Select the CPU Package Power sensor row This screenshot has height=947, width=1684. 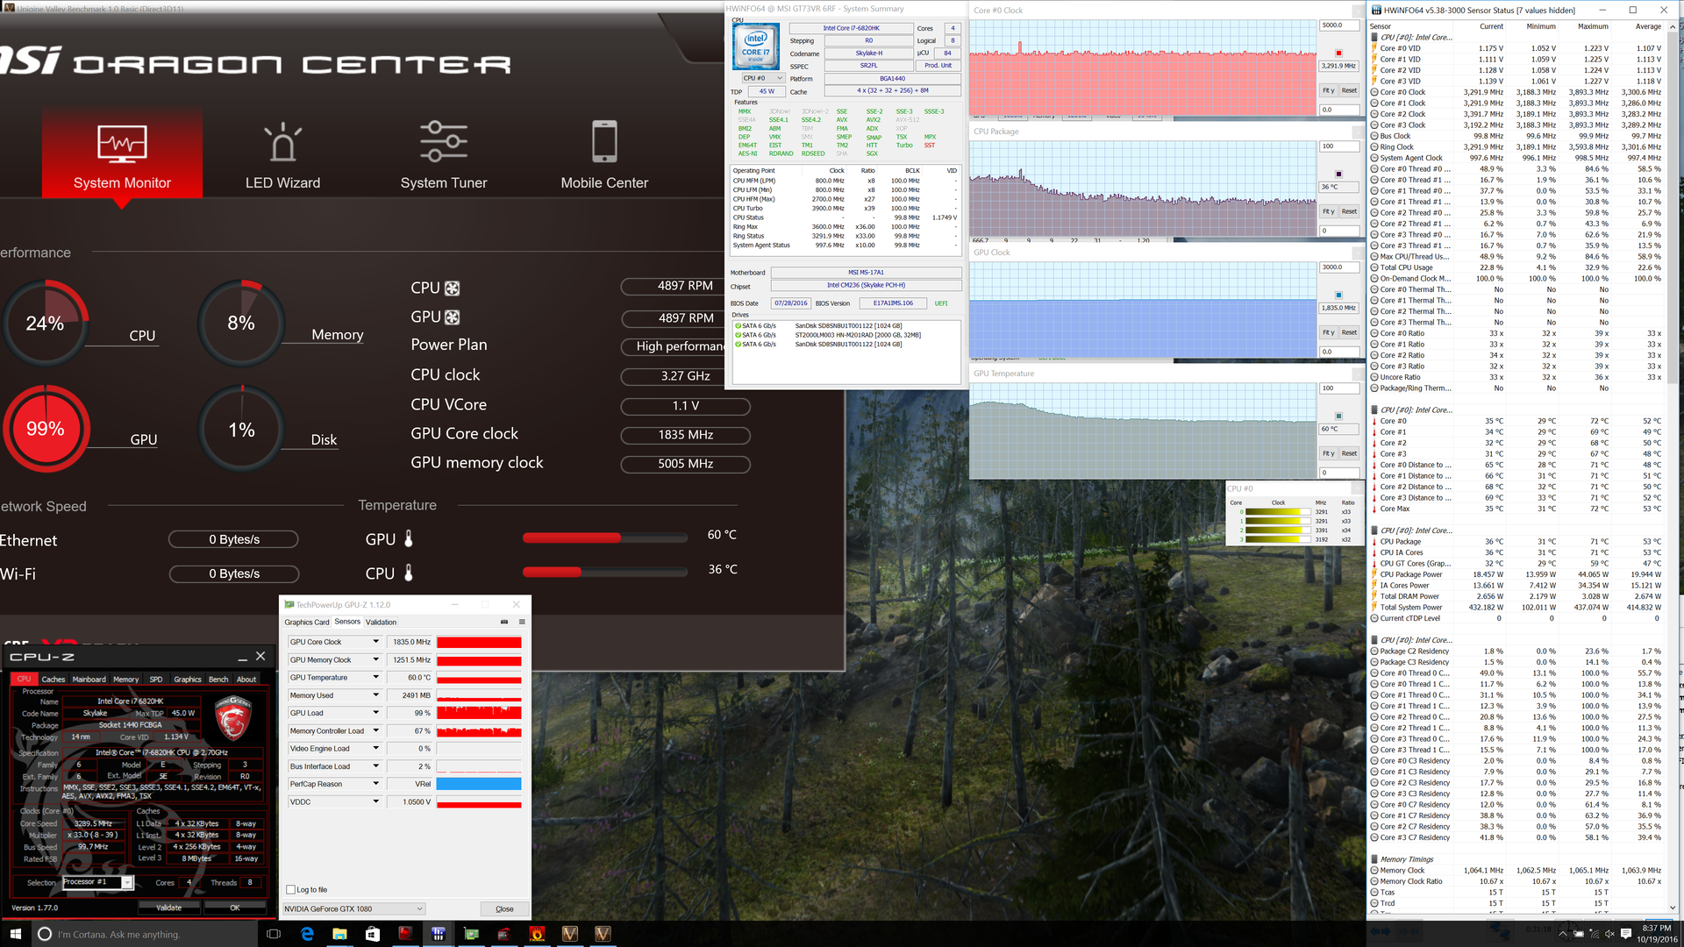tap(1518, 574)
